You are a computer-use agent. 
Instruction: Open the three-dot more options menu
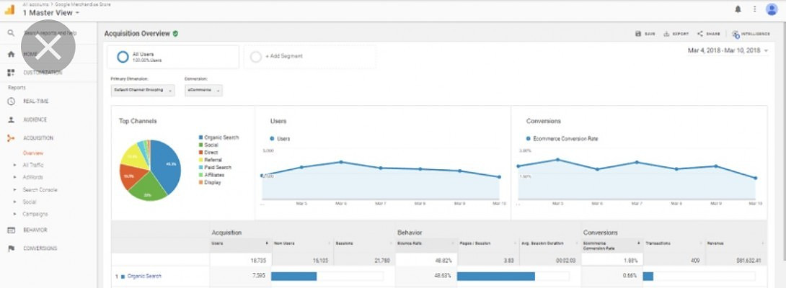click(x=754, y=9)
